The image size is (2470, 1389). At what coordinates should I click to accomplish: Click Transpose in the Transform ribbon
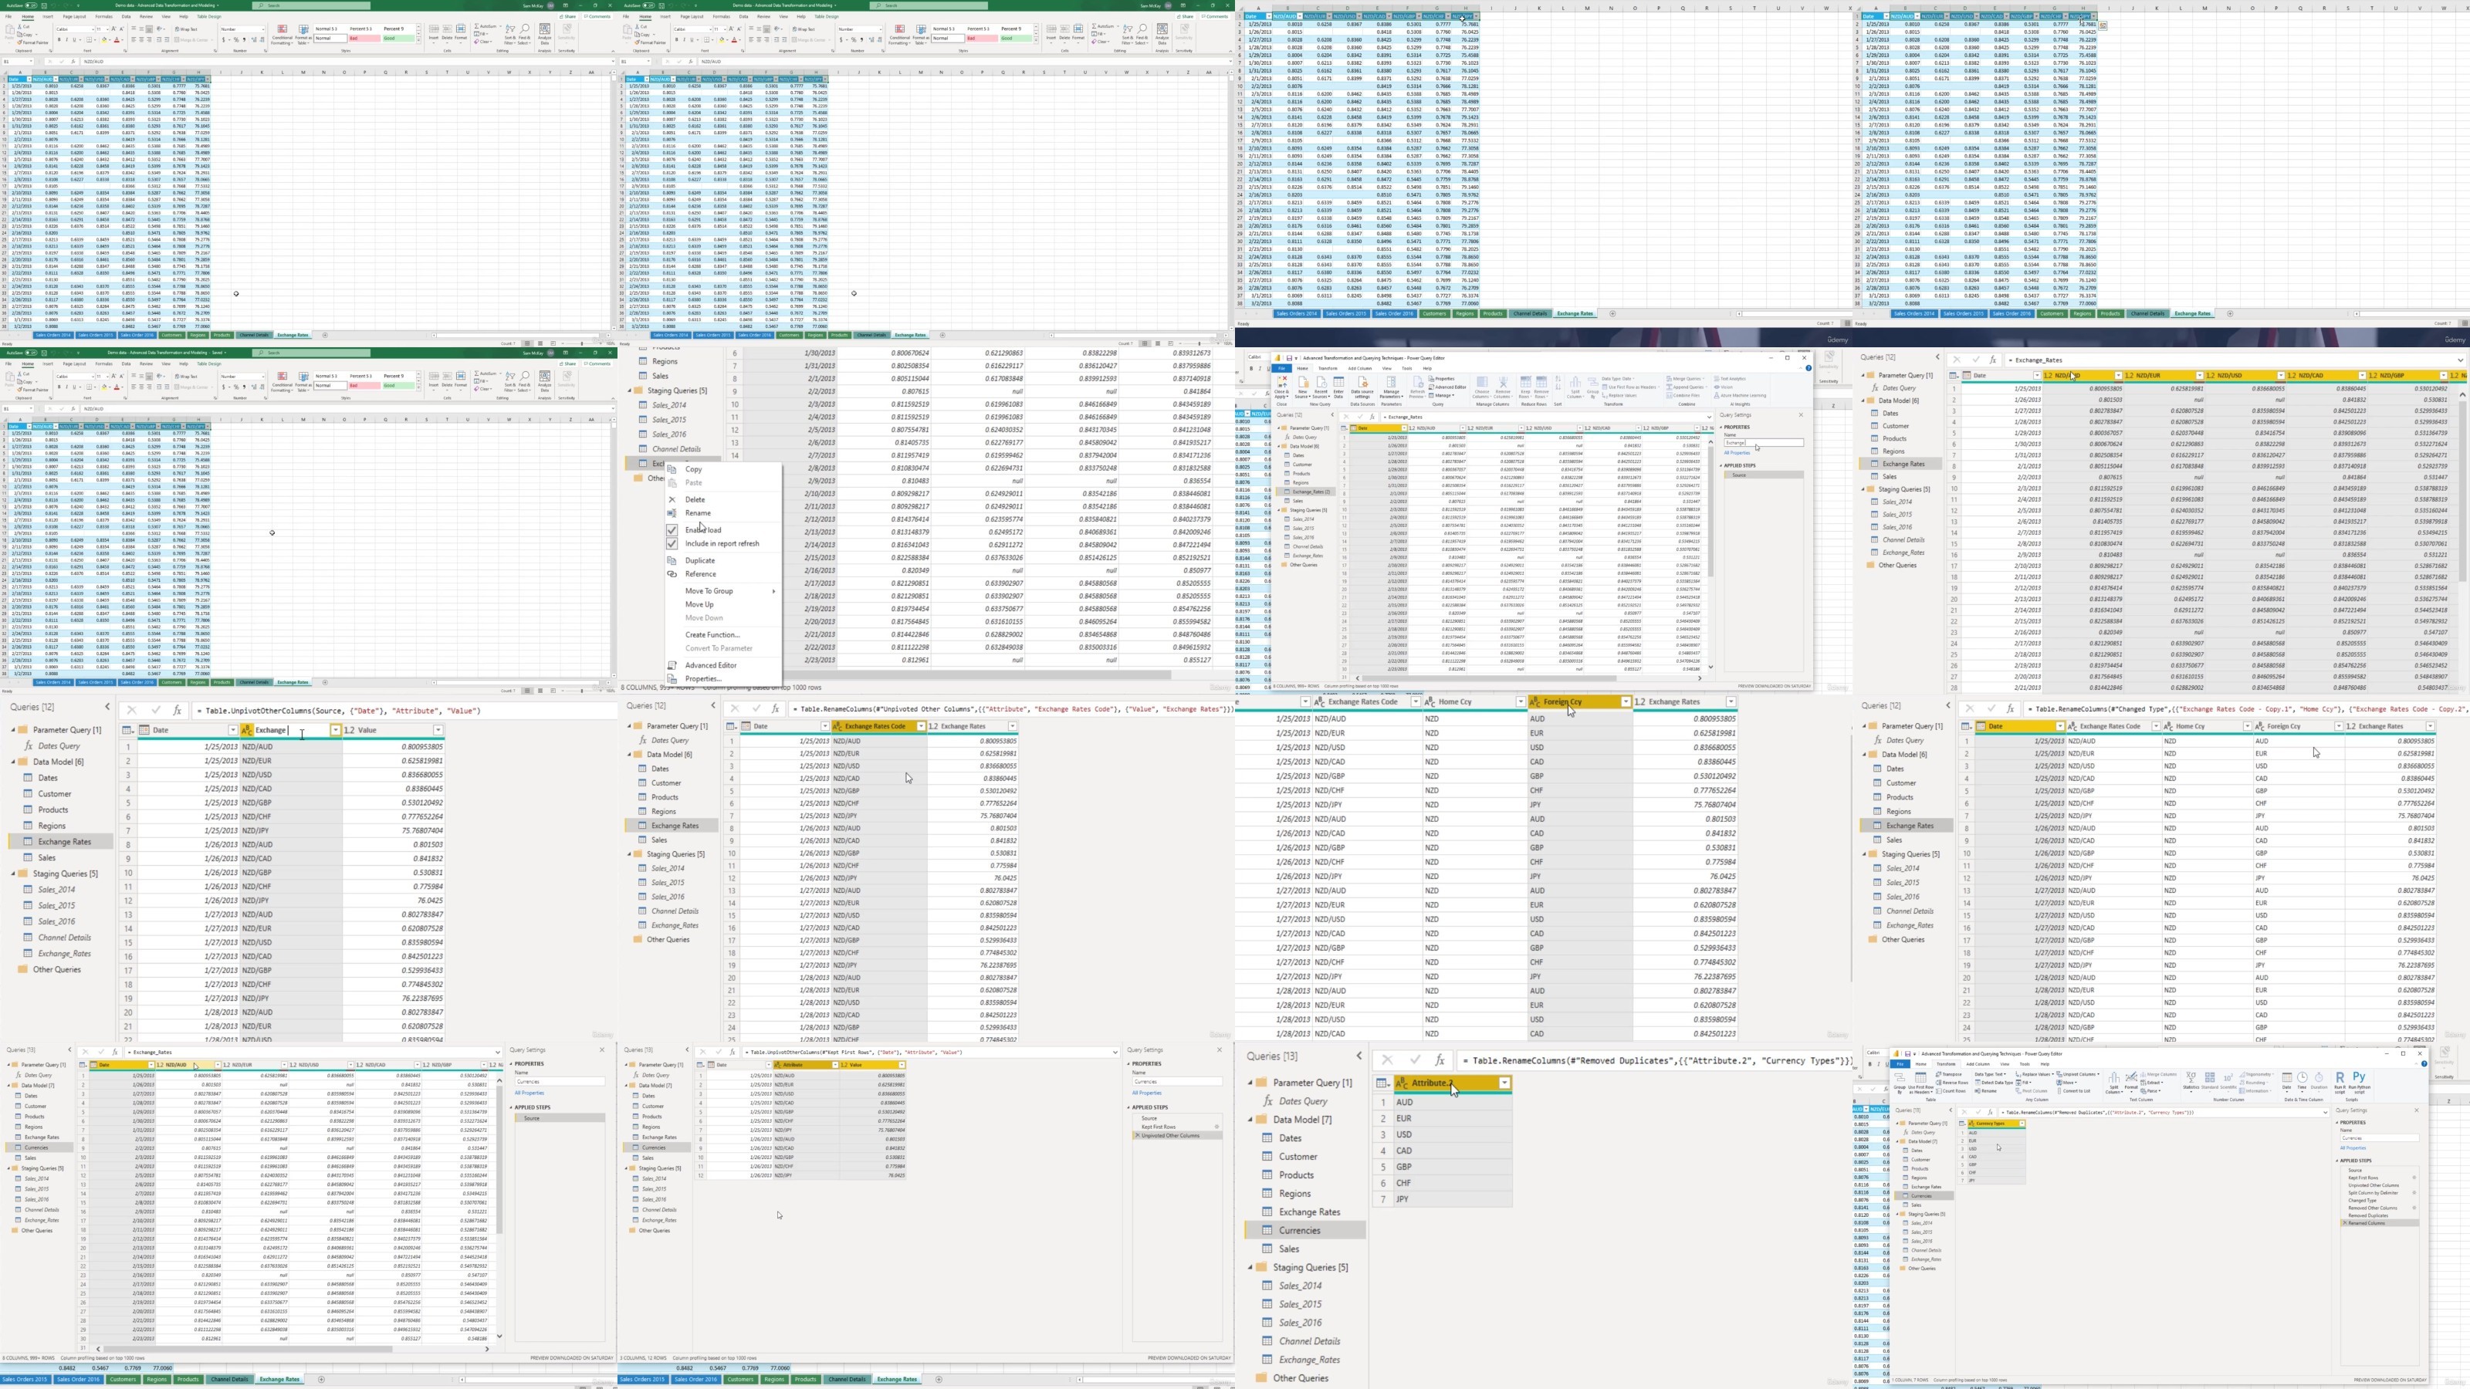coord(1949,1075)
